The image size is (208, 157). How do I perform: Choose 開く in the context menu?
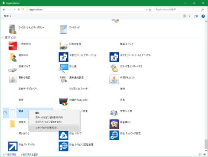pos(37,113)
